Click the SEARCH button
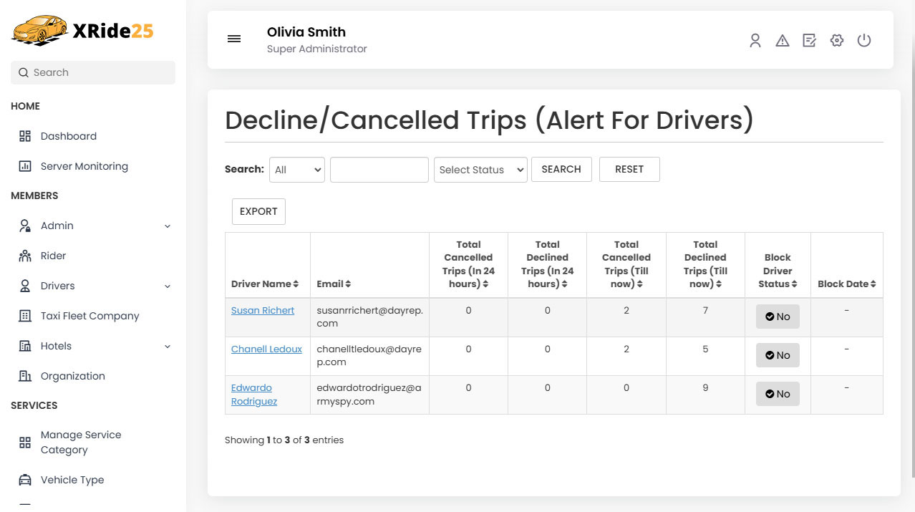 pyautogui.click(x=561, y=170)
